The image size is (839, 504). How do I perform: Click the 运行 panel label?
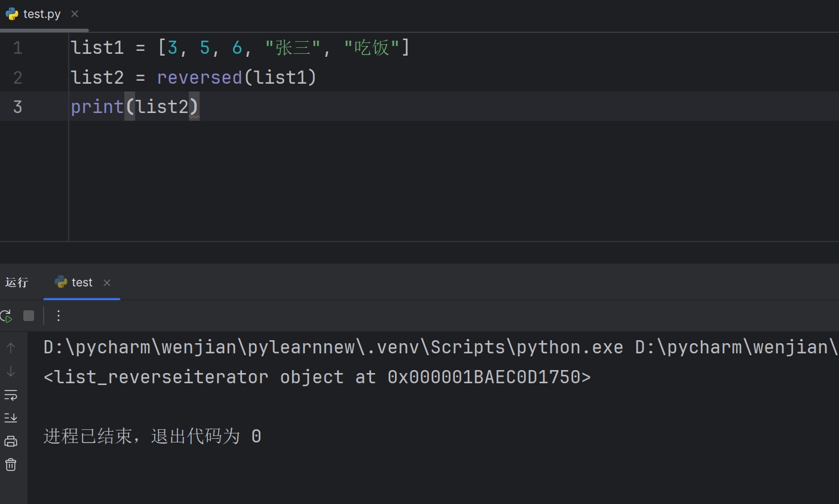tap(17, 282)
